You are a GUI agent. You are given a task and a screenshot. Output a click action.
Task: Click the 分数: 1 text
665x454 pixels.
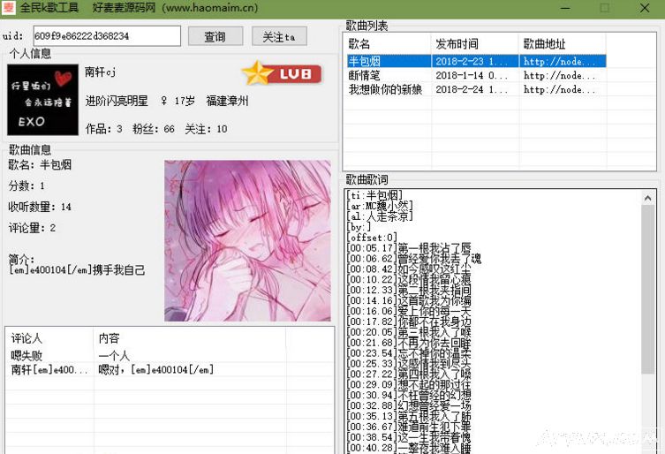pos(26,185)
